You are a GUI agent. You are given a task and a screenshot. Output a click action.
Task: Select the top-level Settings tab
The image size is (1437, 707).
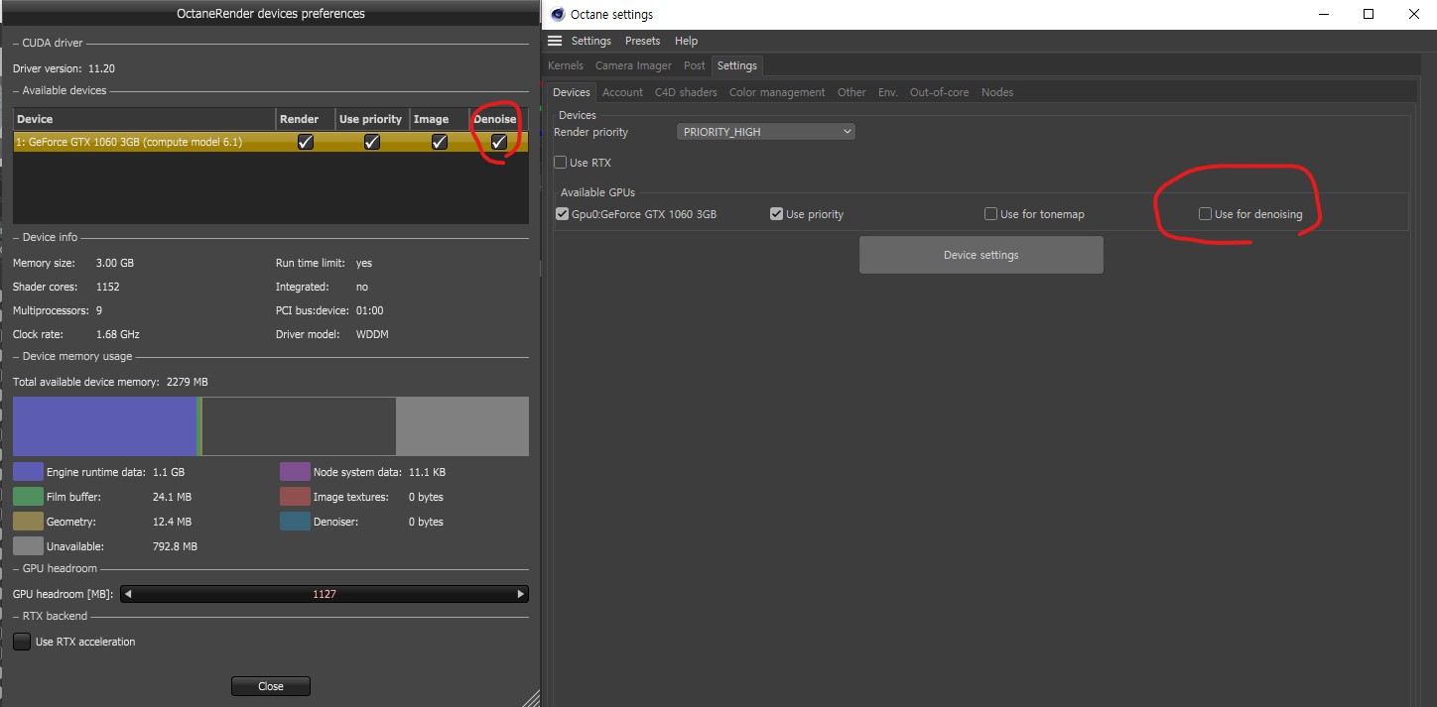click(x=736, y=65)
